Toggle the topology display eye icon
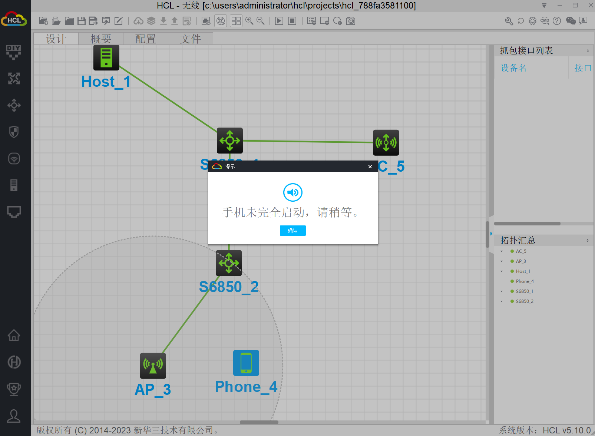 pos(221,21)
